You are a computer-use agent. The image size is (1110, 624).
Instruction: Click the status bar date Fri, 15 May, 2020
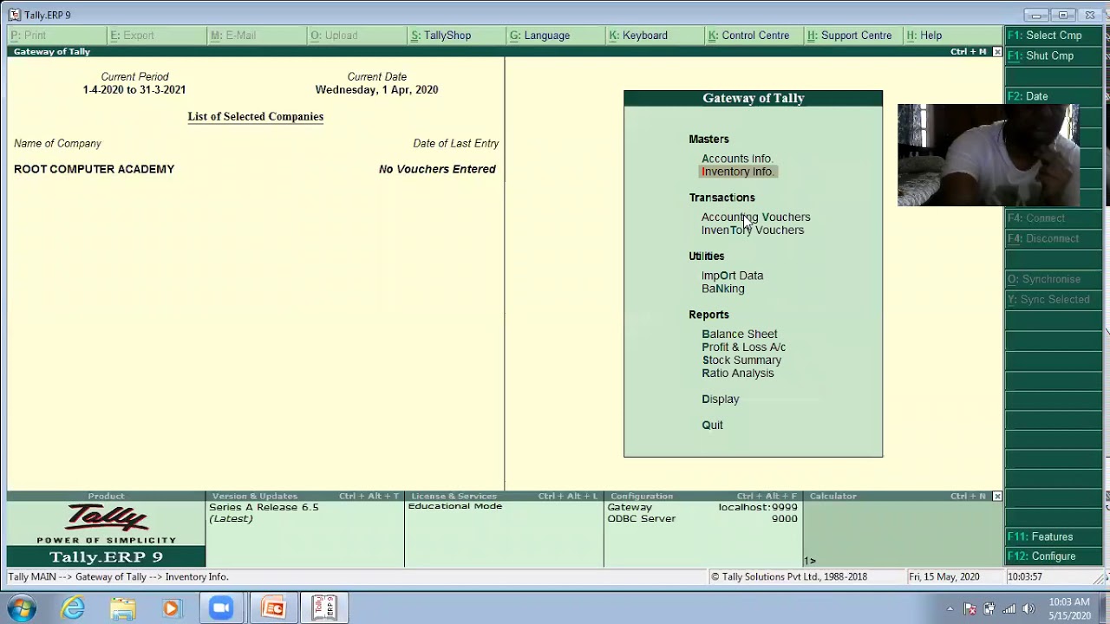tap(943, 577)
